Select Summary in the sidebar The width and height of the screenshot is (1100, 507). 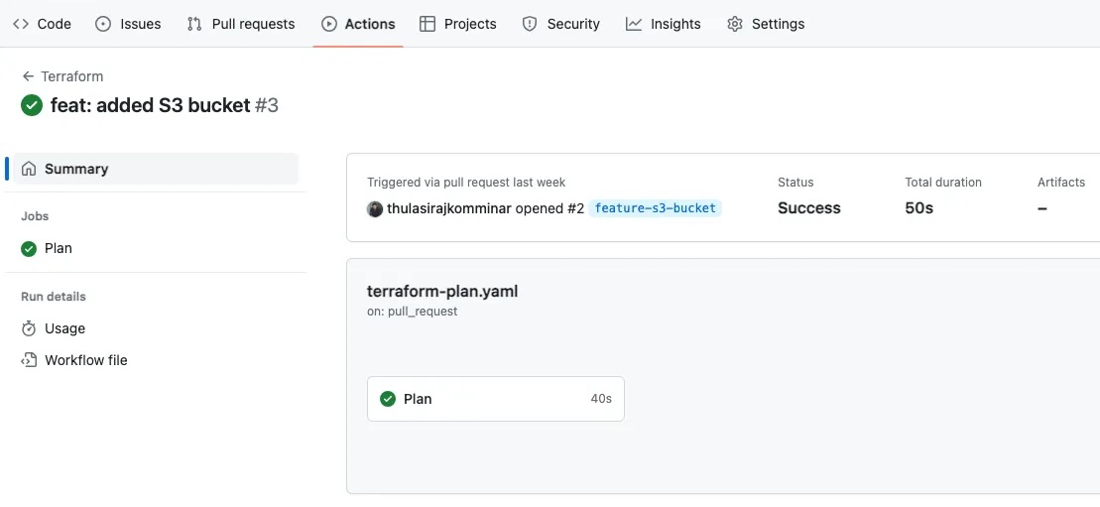[x=156, y=169]
